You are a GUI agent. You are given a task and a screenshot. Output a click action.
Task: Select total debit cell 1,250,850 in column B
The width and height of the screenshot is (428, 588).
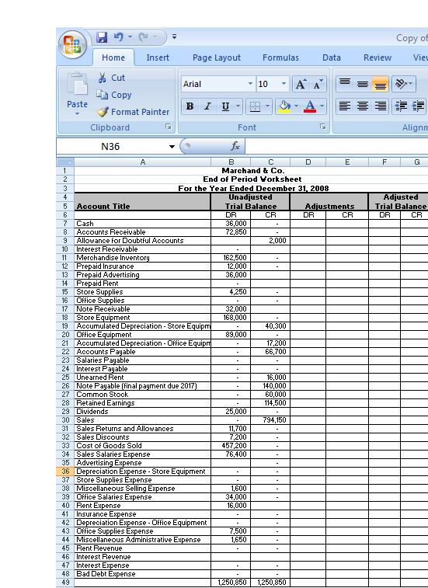pos(231,583)
